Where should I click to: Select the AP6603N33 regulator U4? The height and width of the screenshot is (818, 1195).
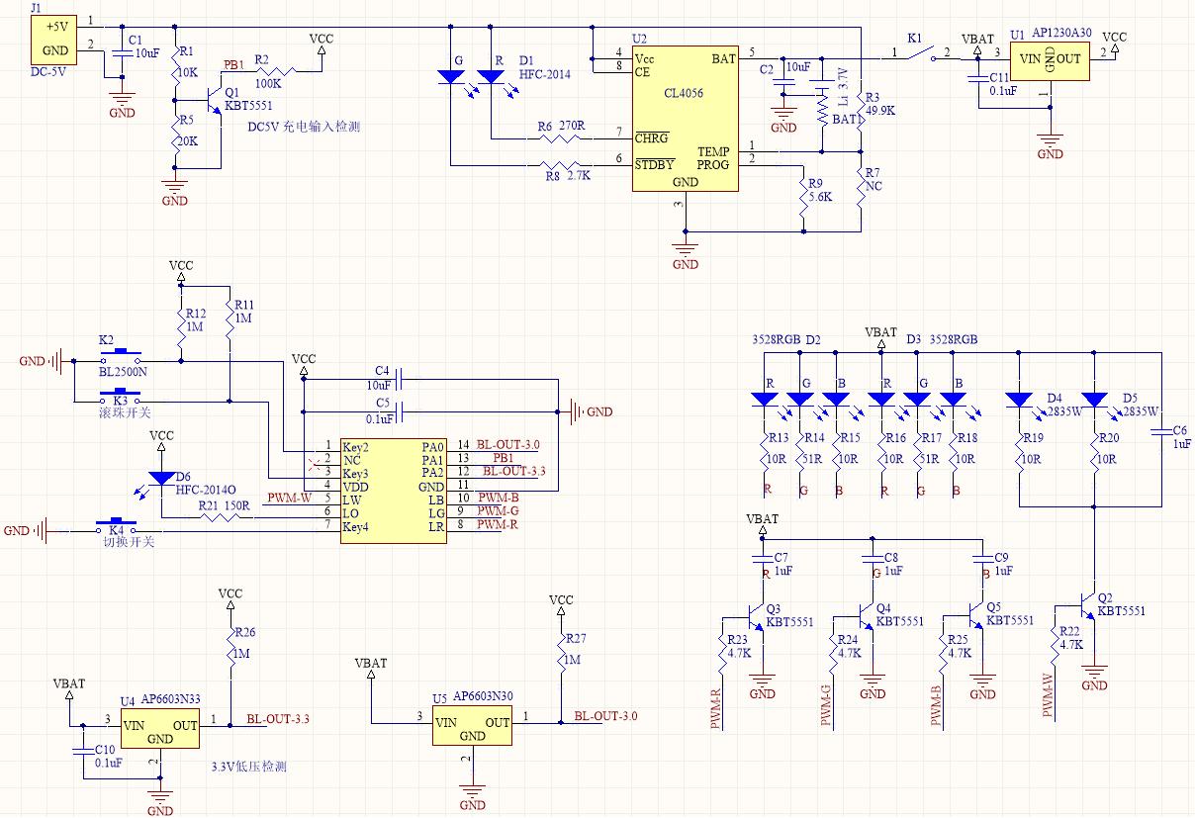[x=160, y=731]
